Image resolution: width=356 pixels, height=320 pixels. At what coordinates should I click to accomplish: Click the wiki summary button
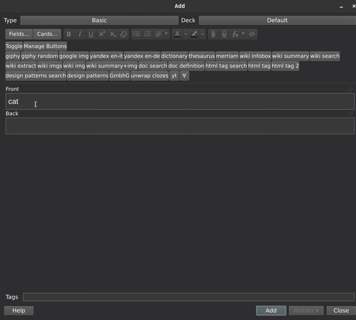[x=290, y=56]
